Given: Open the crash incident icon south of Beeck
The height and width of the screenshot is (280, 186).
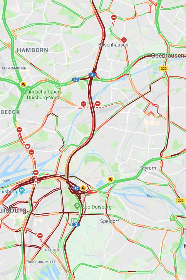Looking at the screenshot, I should (28, 147).
